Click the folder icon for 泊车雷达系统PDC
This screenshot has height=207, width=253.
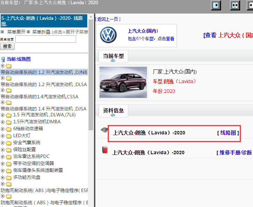[x=9, y=157]
